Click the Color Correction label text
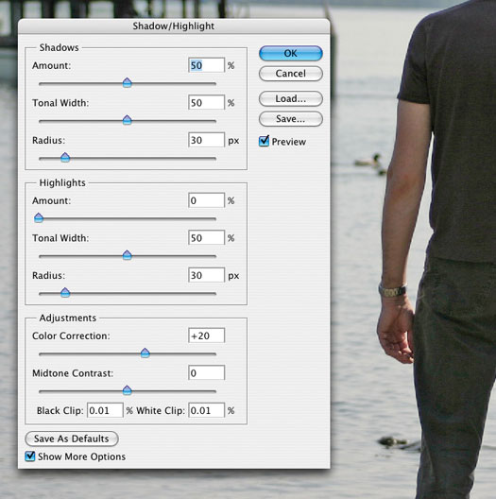This screenshot has height=499, width=496. point(71,336)
